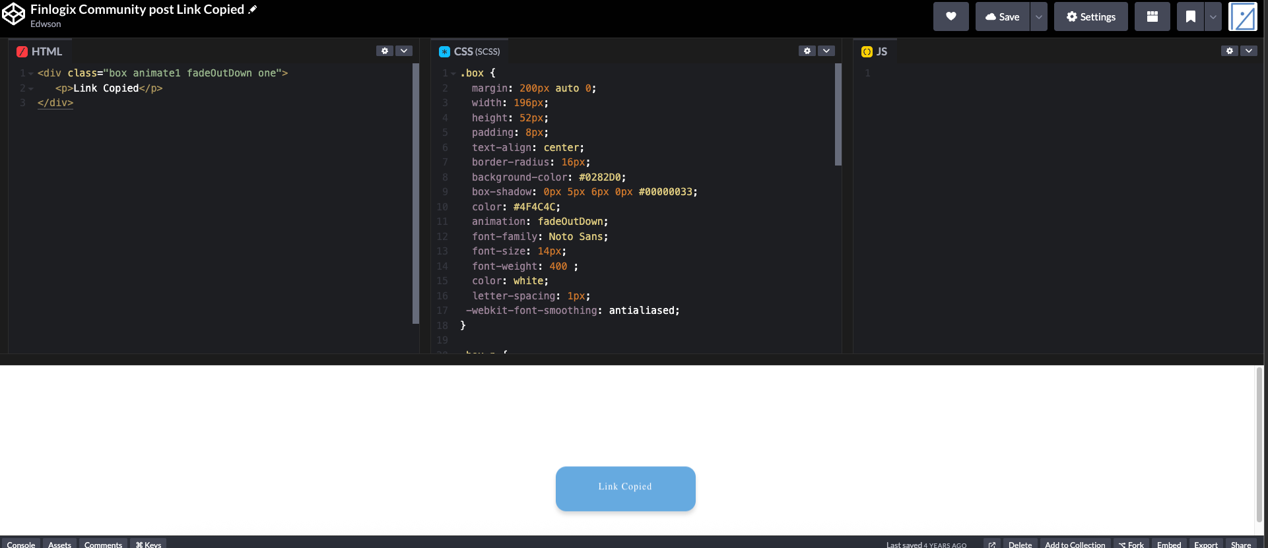
Task: Open pen in new window icon
Action: pyautogui.click(x=991, y=544)
